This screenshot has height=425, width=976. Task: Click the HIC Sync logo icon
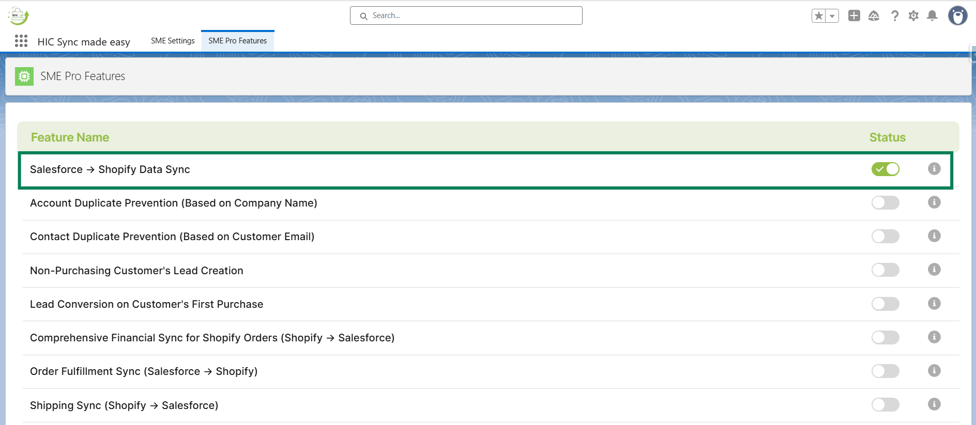click(x=19, y=15)
